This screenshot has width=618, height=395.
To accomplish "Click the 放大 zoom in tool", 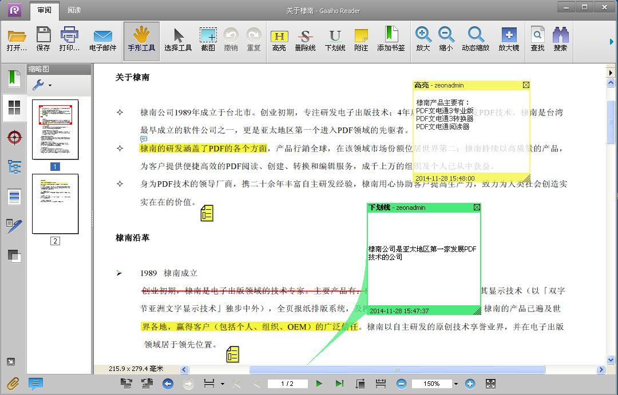I will click(423, 39).
